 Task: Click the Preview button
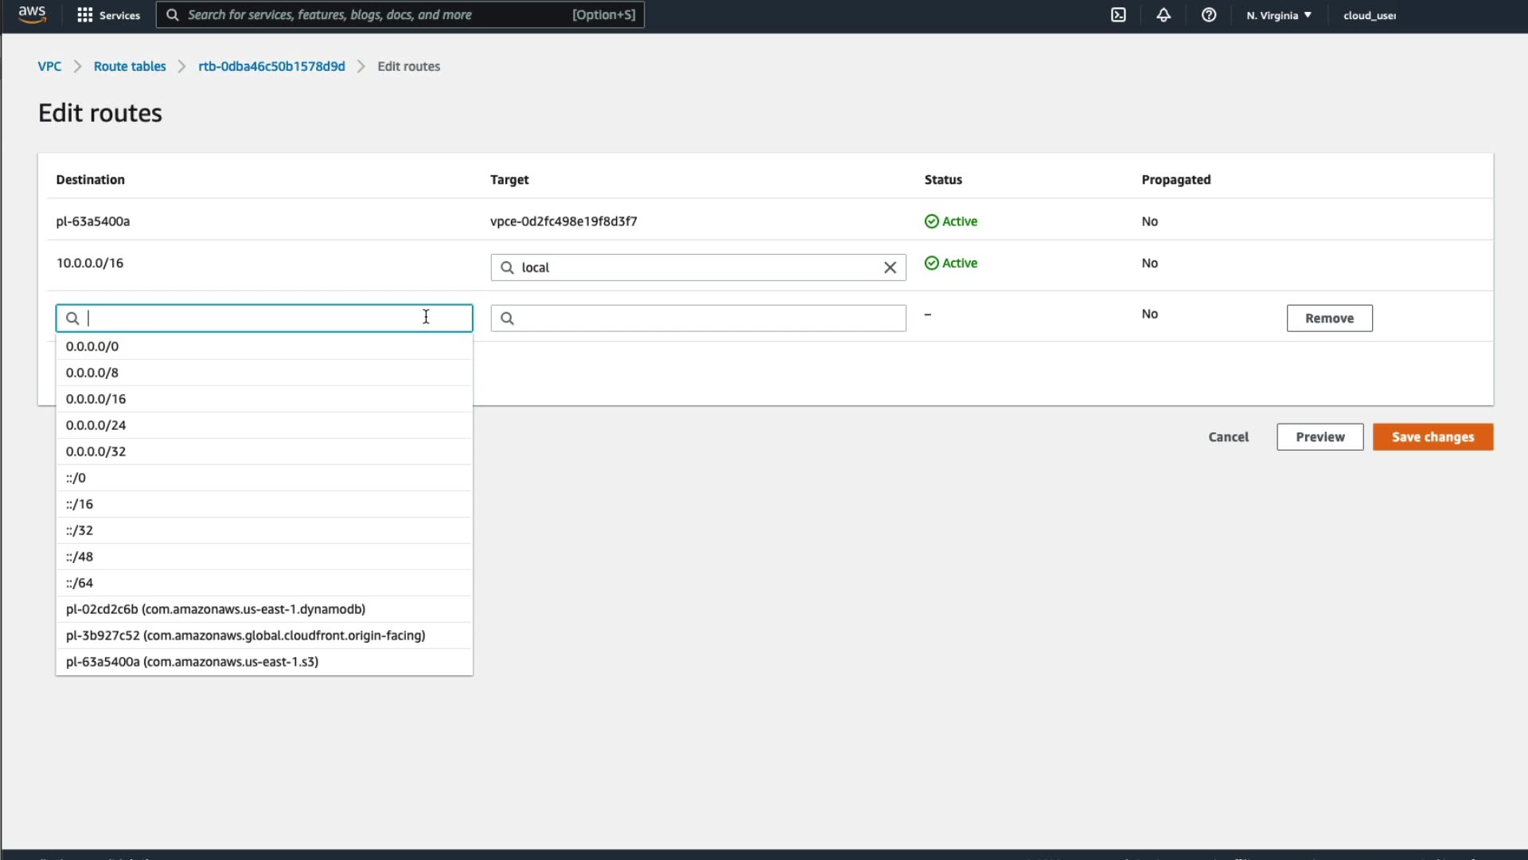1319,437
